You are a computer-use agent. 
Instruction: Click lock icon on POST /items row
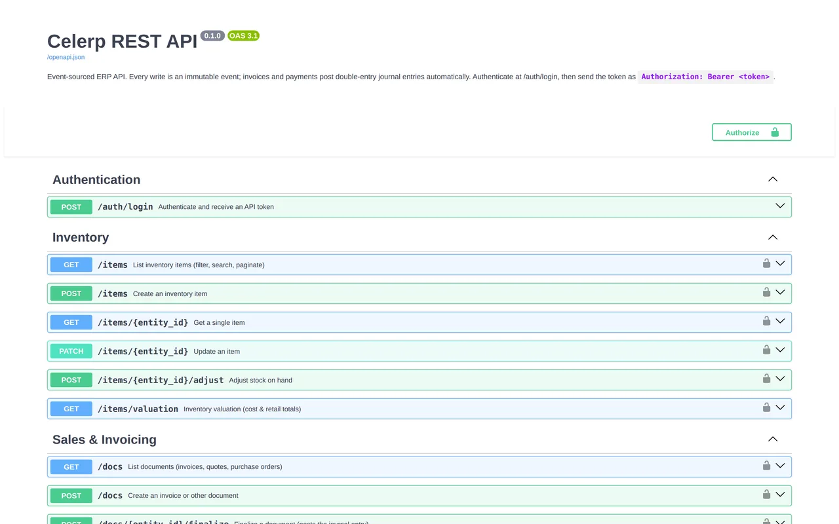click(766, 292)
